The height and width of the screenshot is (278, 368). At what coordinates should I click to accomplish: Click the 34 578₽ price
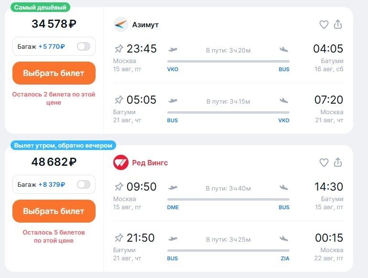click(54, 23)
